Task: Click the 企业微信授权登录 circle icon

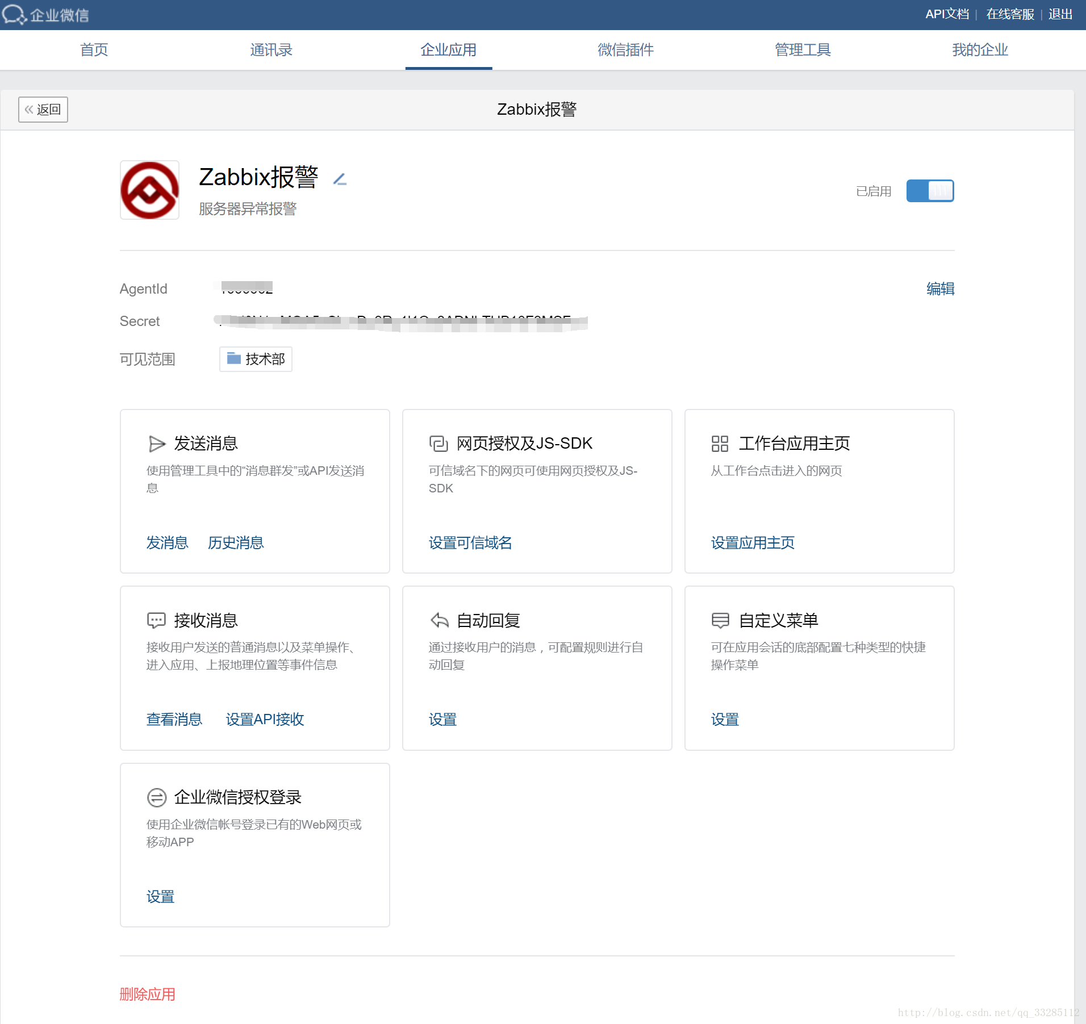Action: 156,797
